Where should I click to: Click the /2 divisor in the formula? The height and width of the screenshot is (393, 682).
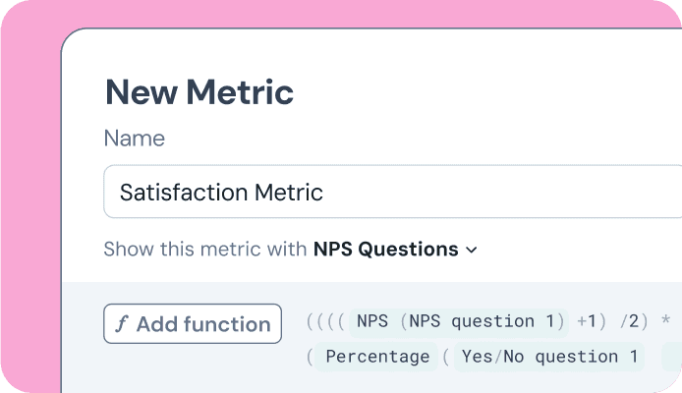(633, 320)
